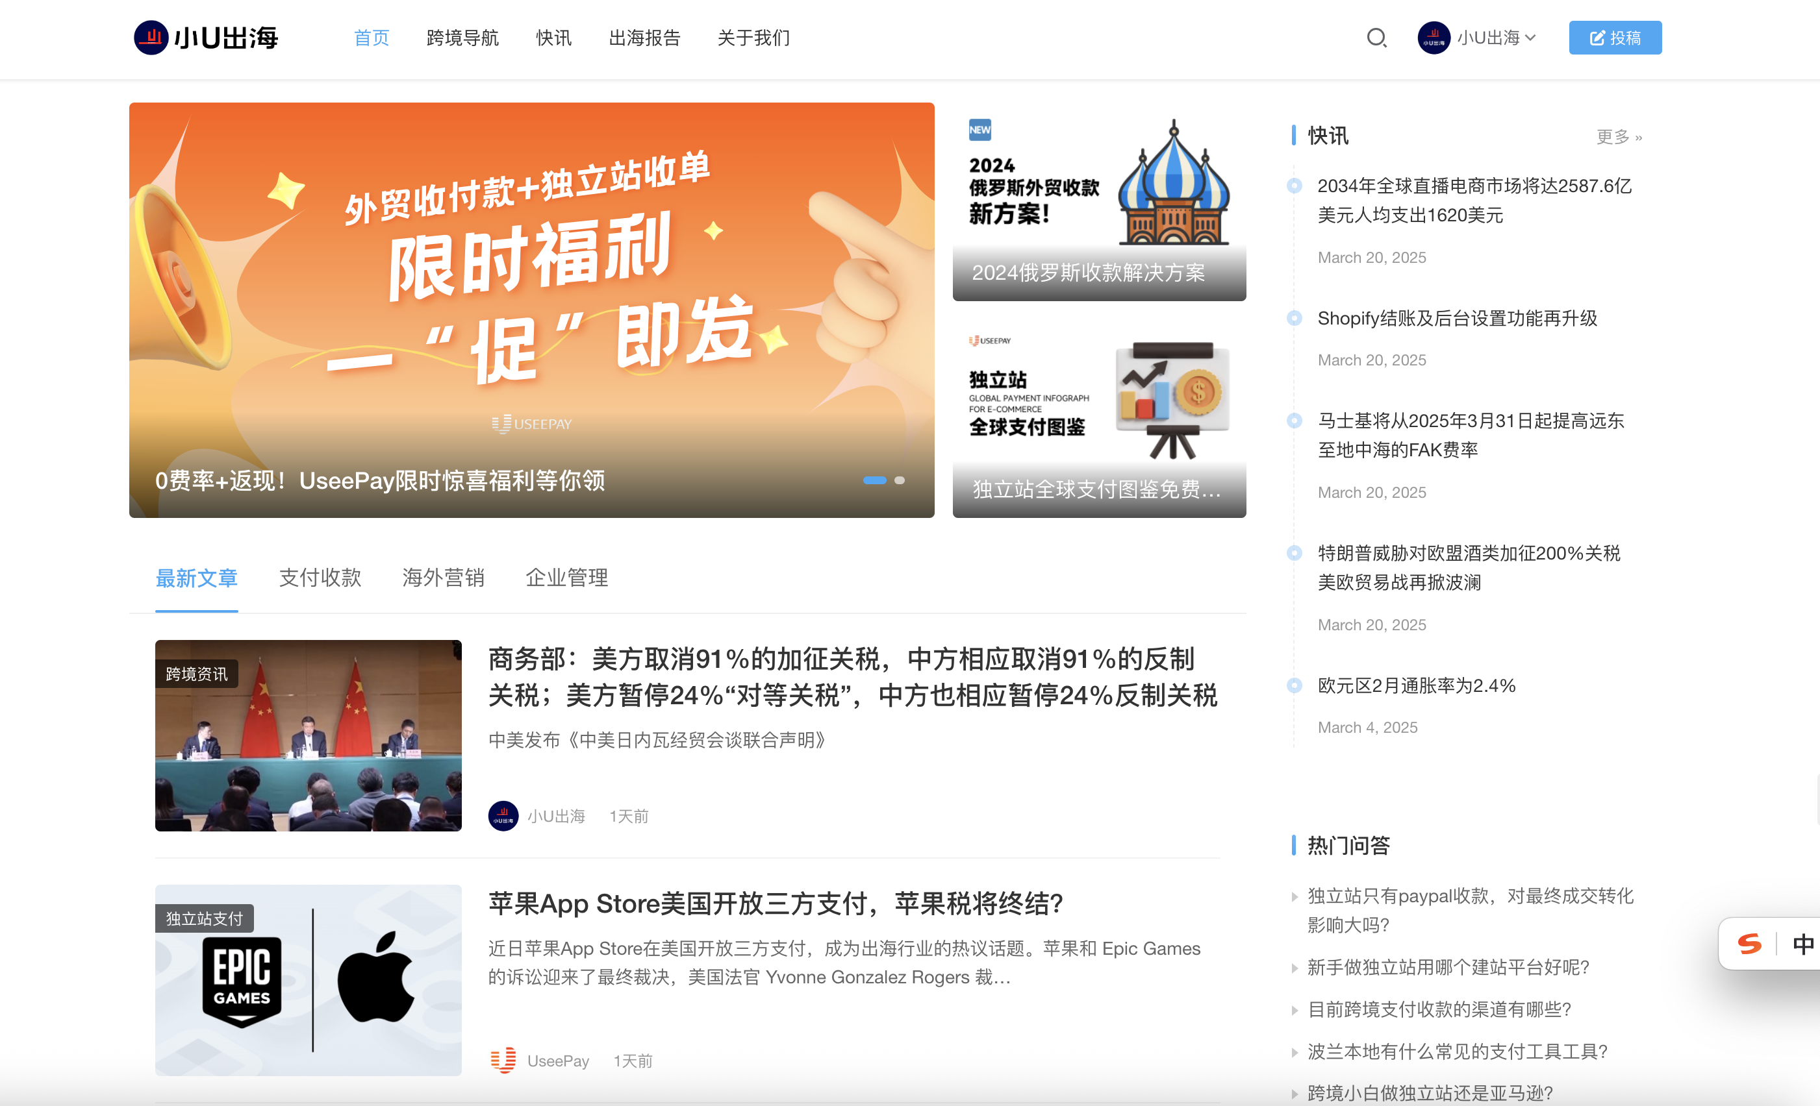Viewport: 1820px width, 1106px height.
Task: Open 关于我们 menu item
Action: coord(753,38)
